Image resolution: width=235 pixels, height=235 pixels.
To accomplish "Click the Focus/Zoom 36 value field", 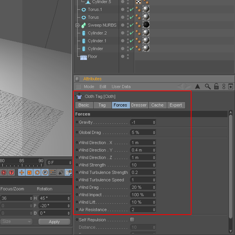I will (16, 198).
